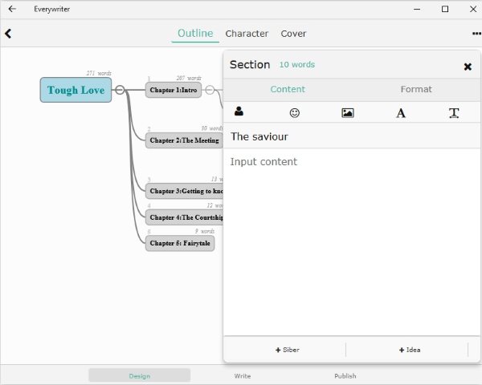
Task: Click the title bar back arrow
Action: 12,9
